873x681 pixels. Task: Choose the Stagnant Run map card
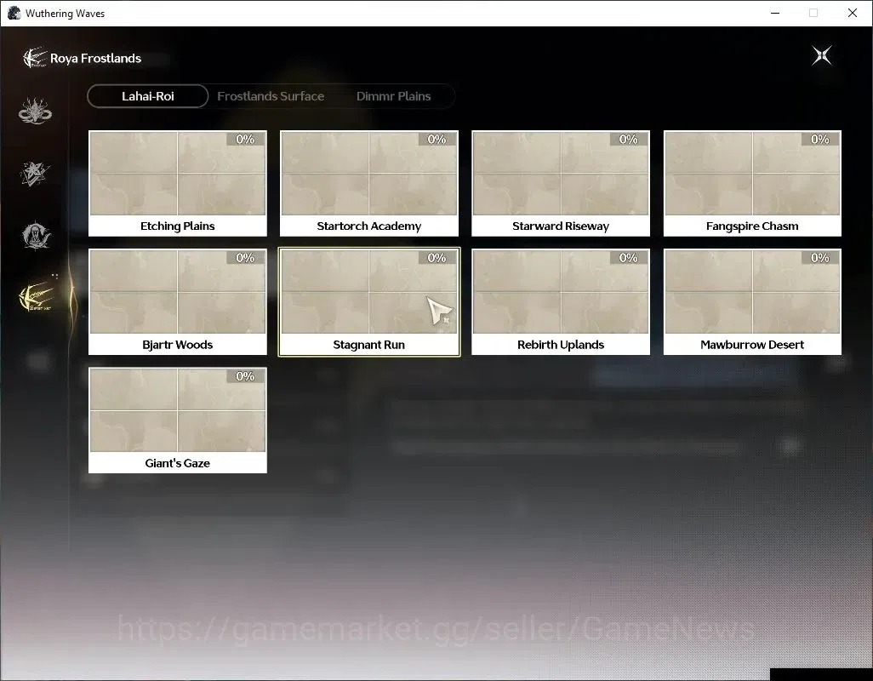coord(369,302)
